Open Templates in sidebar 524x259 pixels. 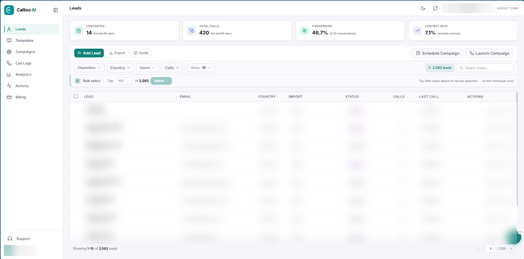pyautogui.click(x=32, y=40)
